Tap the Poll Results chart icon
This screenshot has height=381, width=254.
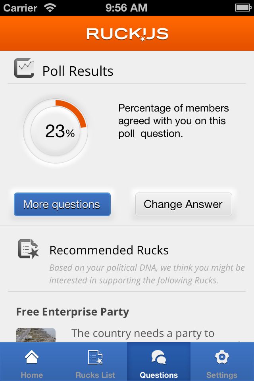(24, 68)
